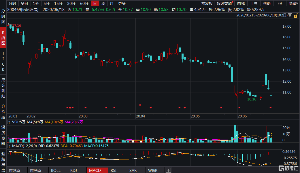This screenshot has width=300, height=173.
Task: Toggle the lock icon beside the date range
Action: click(296, 16)
